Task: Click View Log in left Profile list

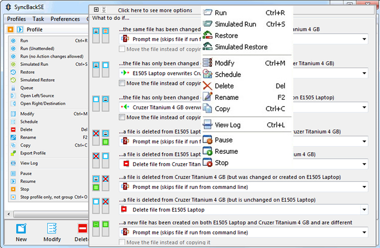Action: coord(49,163)
